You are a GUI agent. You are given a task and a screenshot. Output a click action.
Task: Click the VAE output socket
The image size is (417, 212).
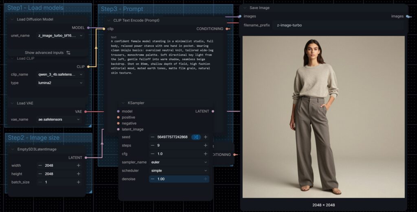tap(86, 111)
